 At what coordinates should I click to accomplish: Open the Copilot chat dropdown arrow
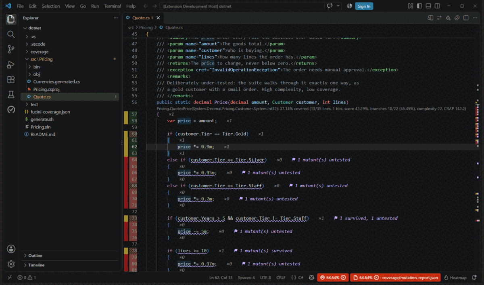click(x=338, y=6)
